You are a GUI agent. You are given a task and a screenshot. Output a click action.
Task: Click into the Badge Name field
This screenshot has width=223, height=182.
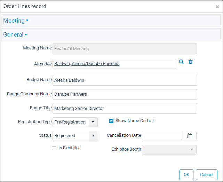pyautogui.click(x=125, y=80)
